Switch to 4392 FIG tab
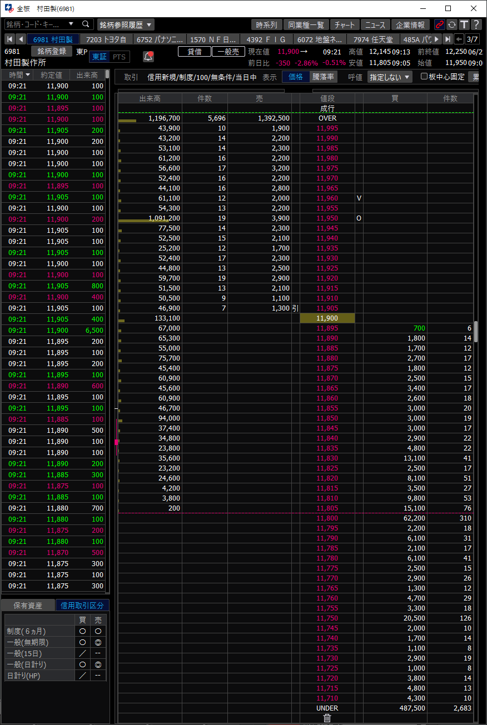The image size is (487, 725). 266,39
